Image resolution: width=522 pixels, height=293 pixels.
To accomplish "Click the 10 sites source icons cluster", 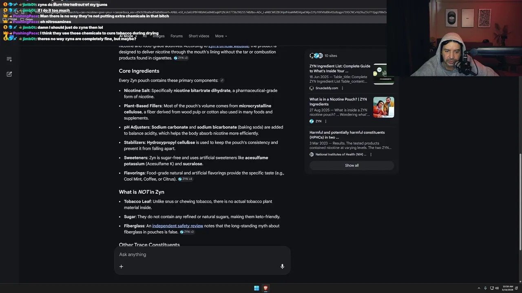I will (316, 56).
